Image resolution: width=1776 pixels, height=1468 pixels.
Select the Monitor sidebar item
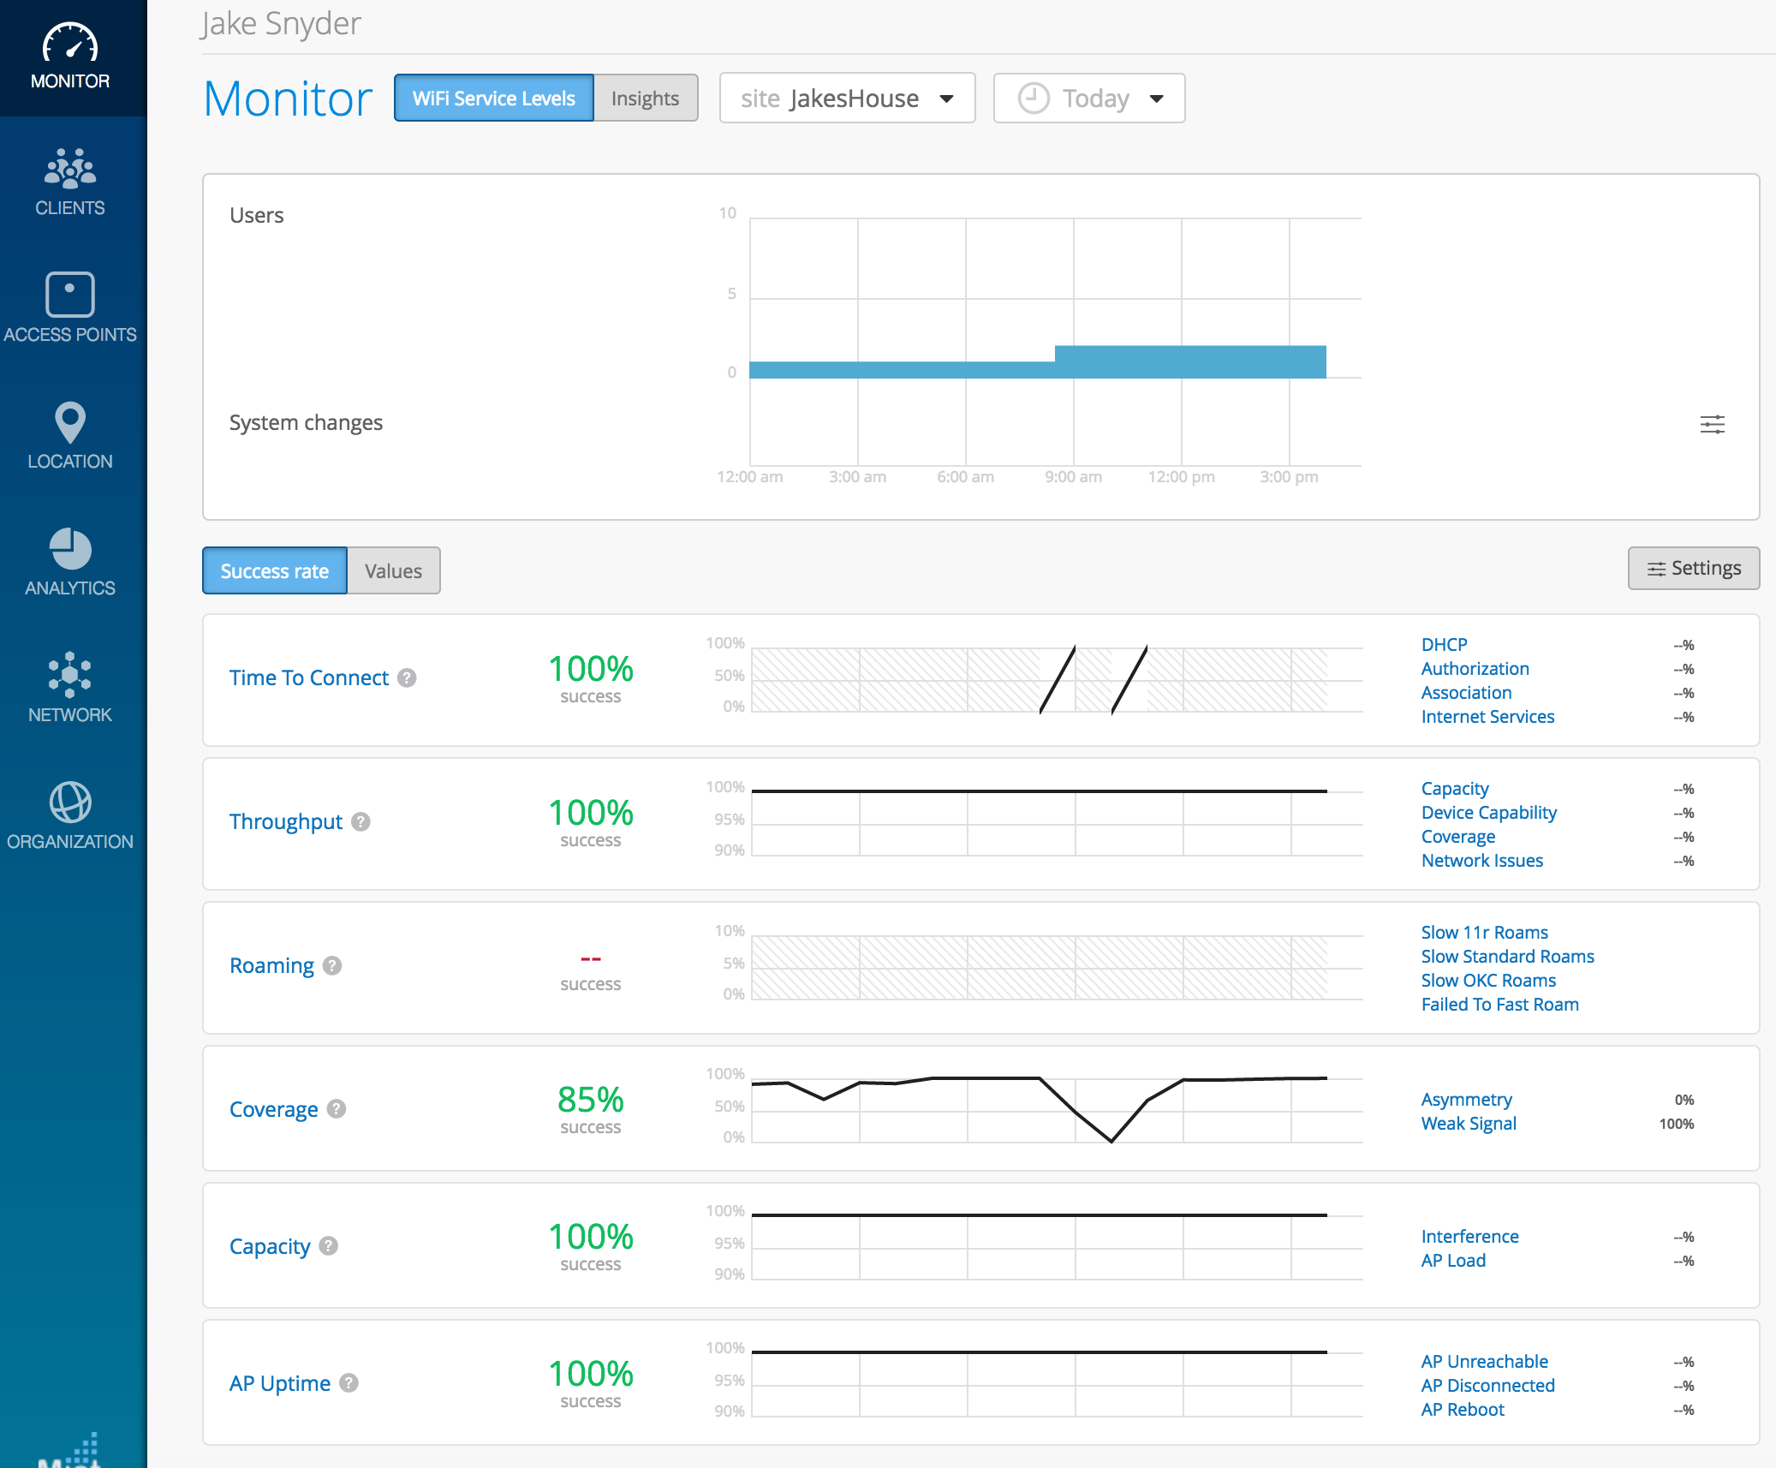[x=70, y=58]
